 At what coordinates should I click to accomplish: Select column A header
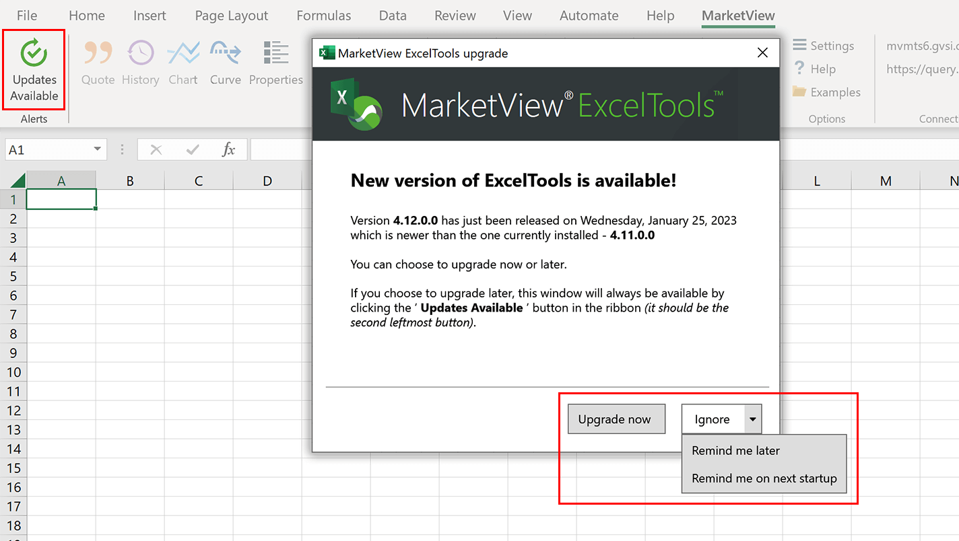tap(61, 180)
